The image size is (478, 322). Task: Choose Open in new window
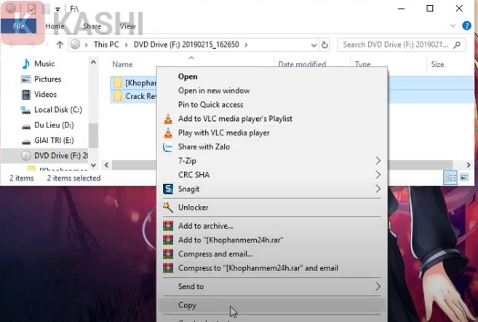coord(214,90)
